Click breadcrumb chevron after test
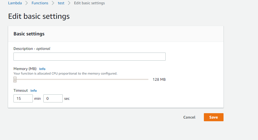The height and width of the screenshot is (140, 258). coord(69,3)
